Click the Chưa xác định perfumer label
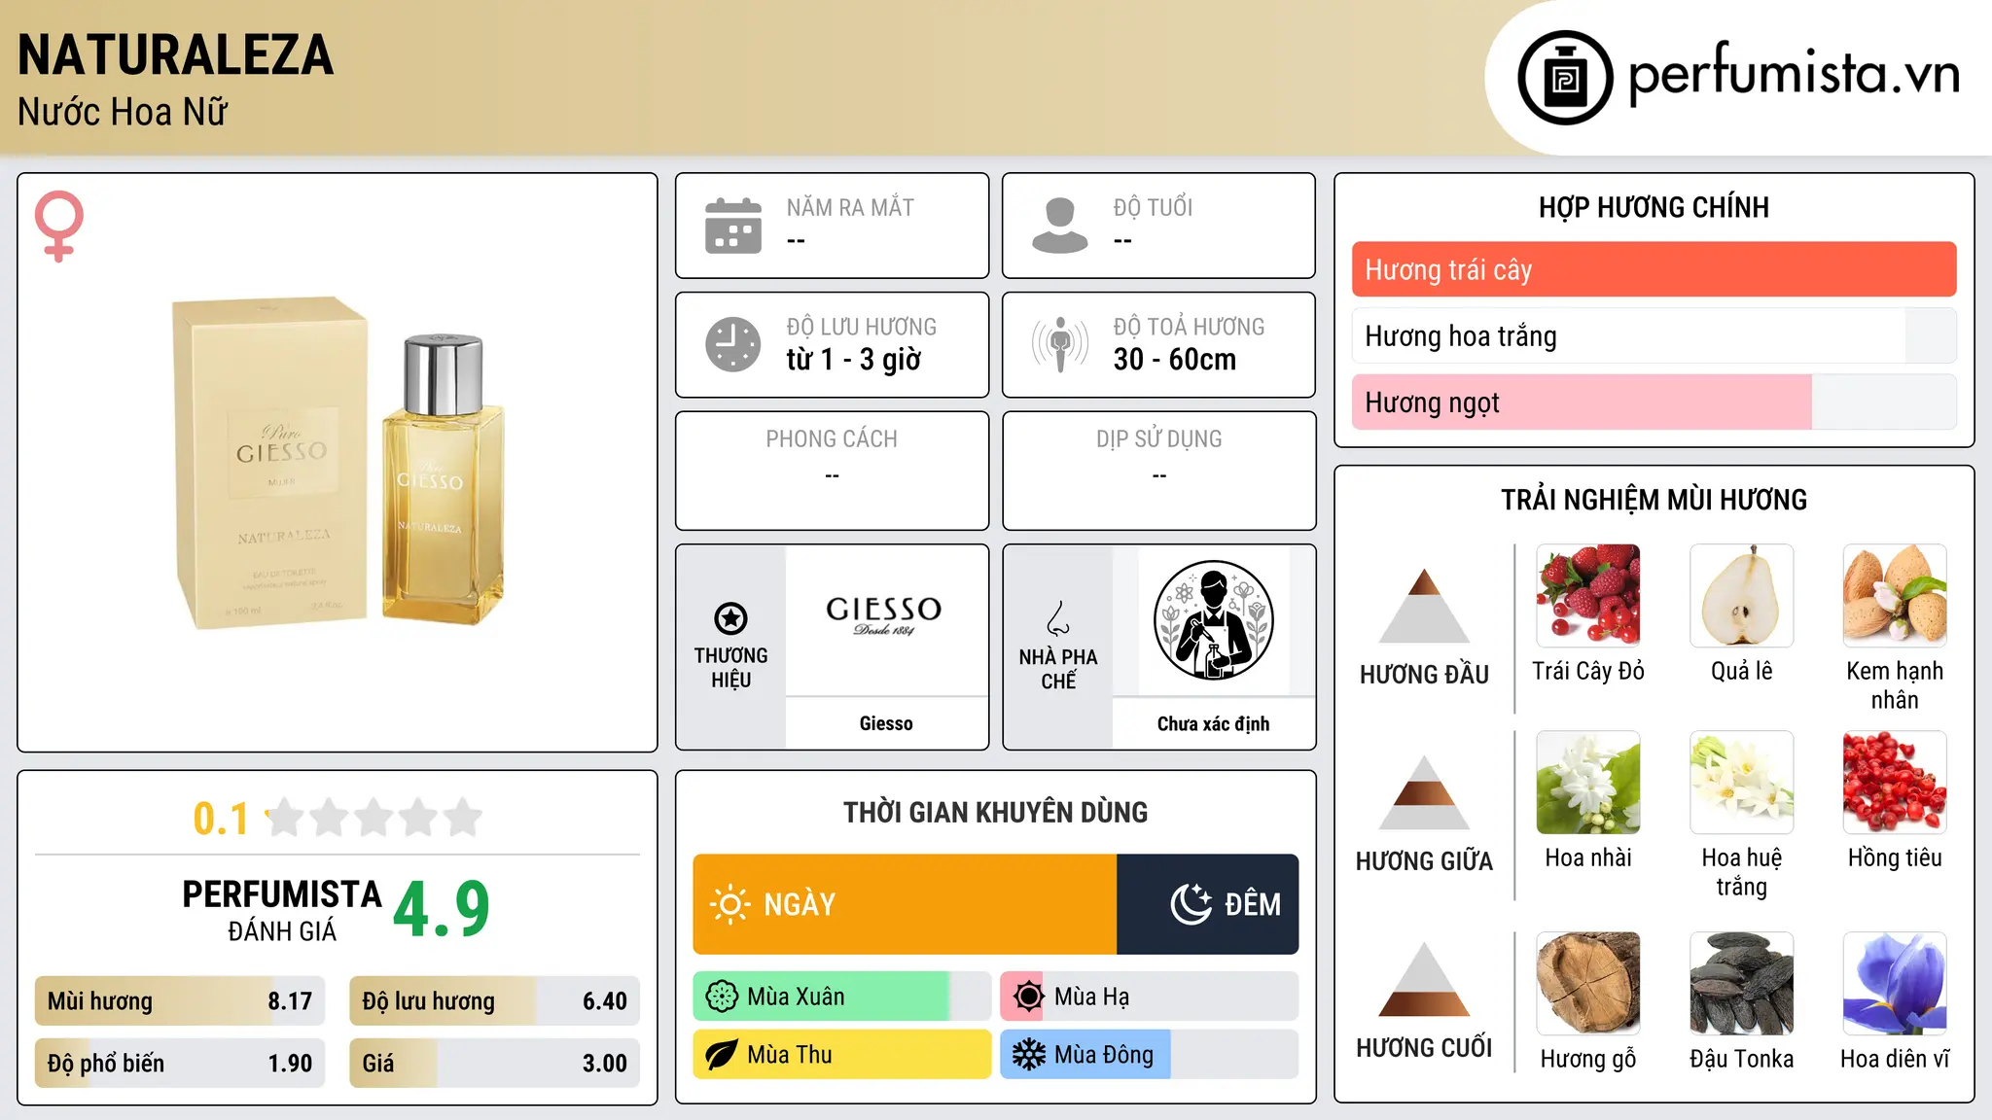Viewport: 1992px width, 1120px height. (1213, 723)
